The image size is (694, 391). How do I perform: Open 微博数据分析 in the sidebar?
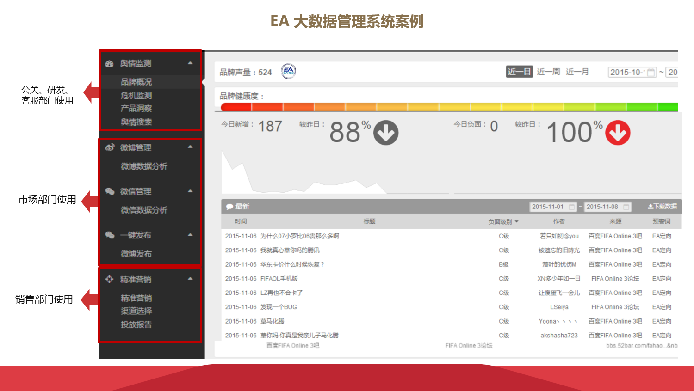pos(144,166)
